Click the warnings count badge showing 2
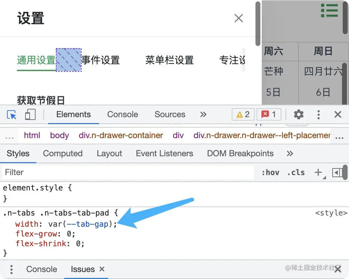Screen dimensions: 349x279 point(243,114)
